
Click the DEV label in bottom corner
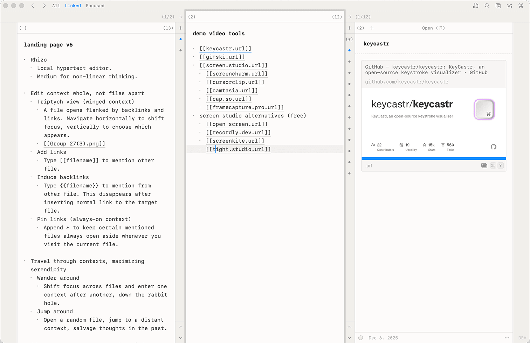coord(522,338)
